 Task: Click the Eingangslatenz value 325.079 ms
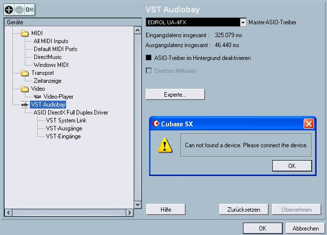pyautogui.click(x=229, y=35)
